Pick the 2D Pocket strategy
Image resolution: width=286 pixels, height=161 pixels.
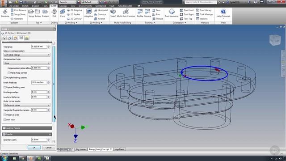(x=73, y=14)
